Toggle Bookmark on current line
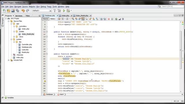 (x=97, y=19)
